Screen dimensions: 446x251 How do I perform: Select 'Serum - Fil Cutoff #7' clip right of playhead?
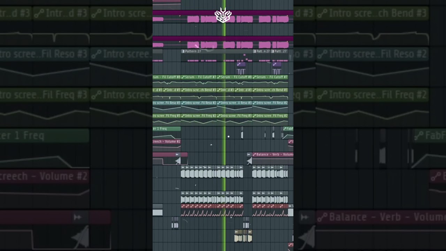pos(270,77)
